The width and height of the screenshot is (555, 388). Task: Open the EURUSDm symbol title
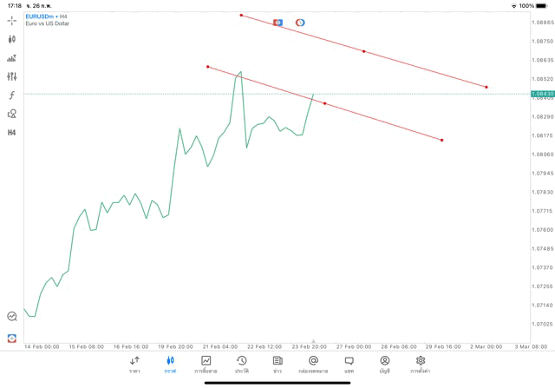(x=42, y=16)
